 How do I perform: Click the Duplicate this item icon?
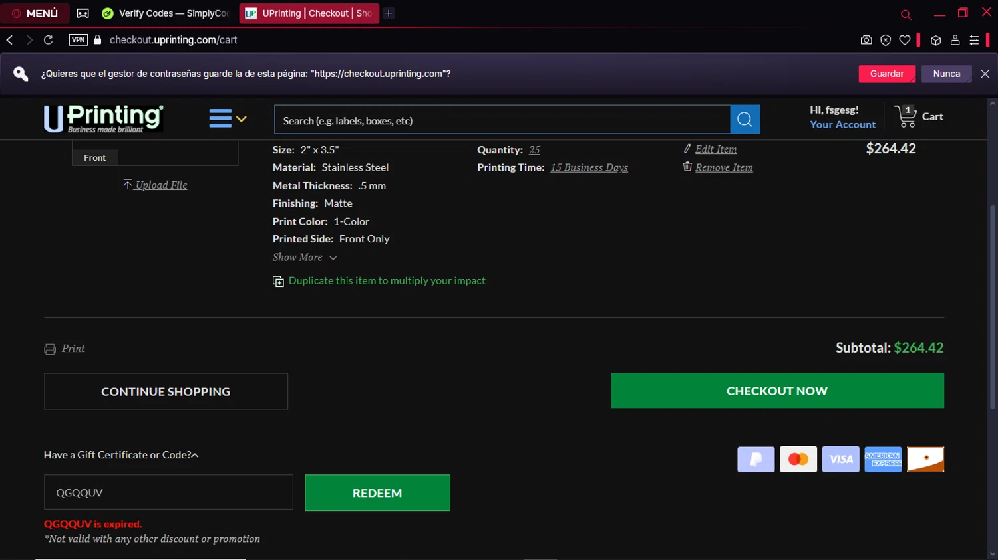(278, 282)
